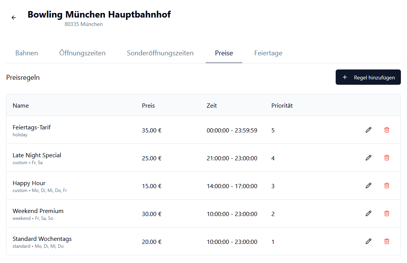Delete the Standard Wochentags rule
The height and width of the screenshot is (263, 407).
(x=387, y=241)
